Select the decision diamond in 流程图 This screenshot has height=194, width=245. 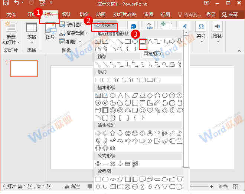coord(112,179)
